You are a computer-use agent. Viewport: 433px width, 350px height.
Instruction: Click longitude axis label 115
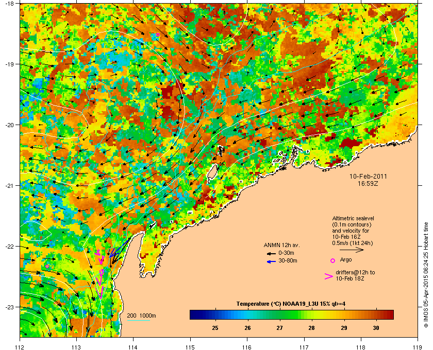point(190,347)
